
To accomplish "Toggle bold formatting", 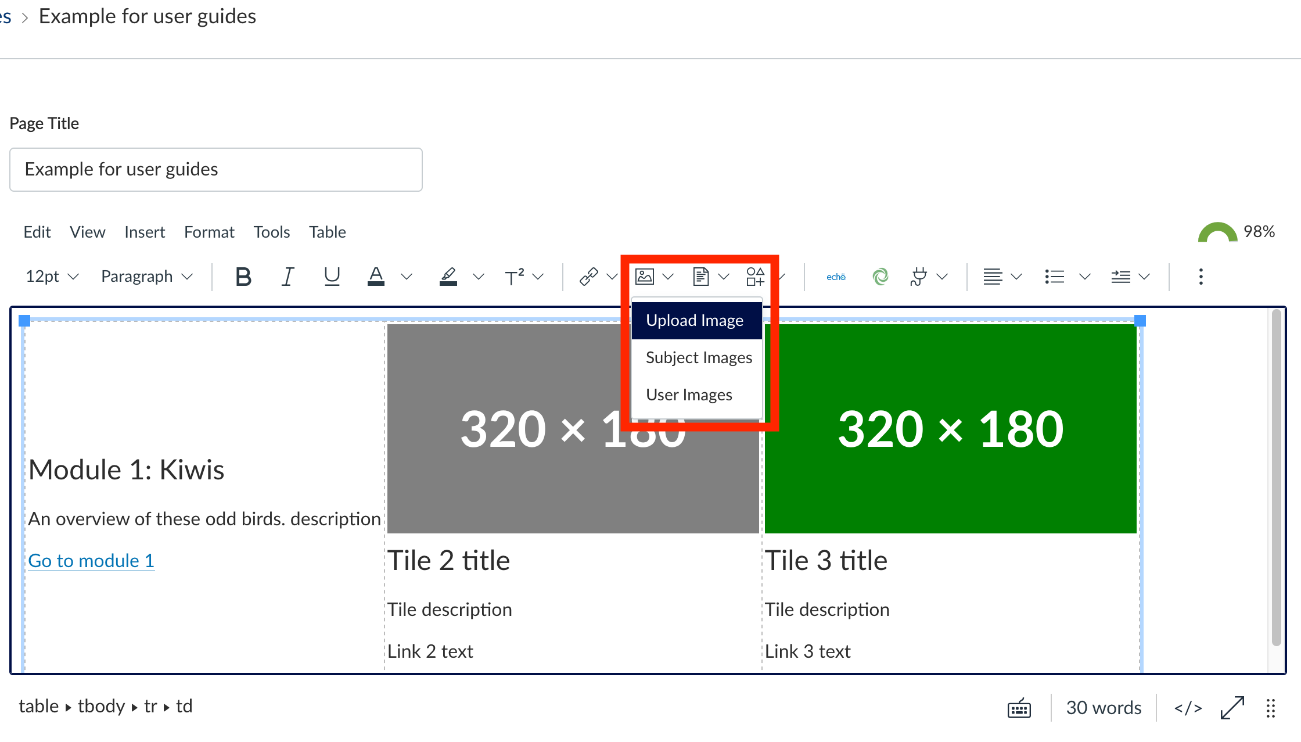I will coord(243,277).
